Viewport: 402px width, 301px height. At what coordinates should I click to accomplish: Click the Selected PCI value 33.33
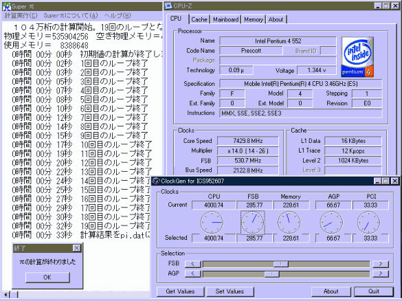[370, 238]
